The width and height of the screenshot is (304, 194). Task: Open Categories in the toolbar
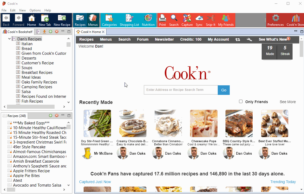pos(109,20)
